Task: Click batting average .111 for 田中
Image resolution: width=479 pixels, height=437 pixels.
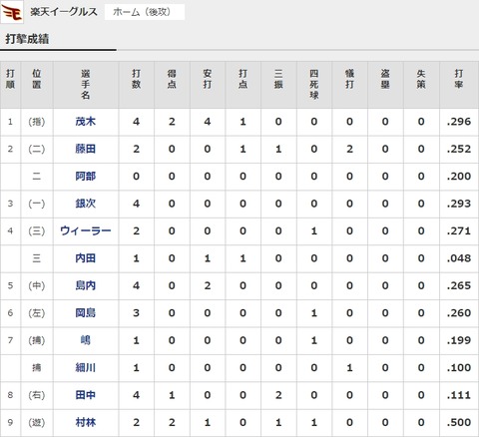Action: point(459,395)
